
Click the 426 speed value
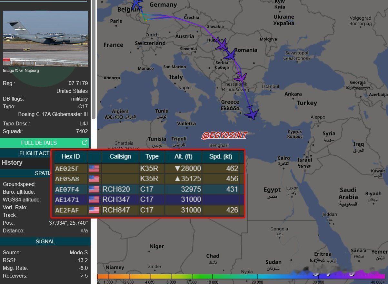232,210
